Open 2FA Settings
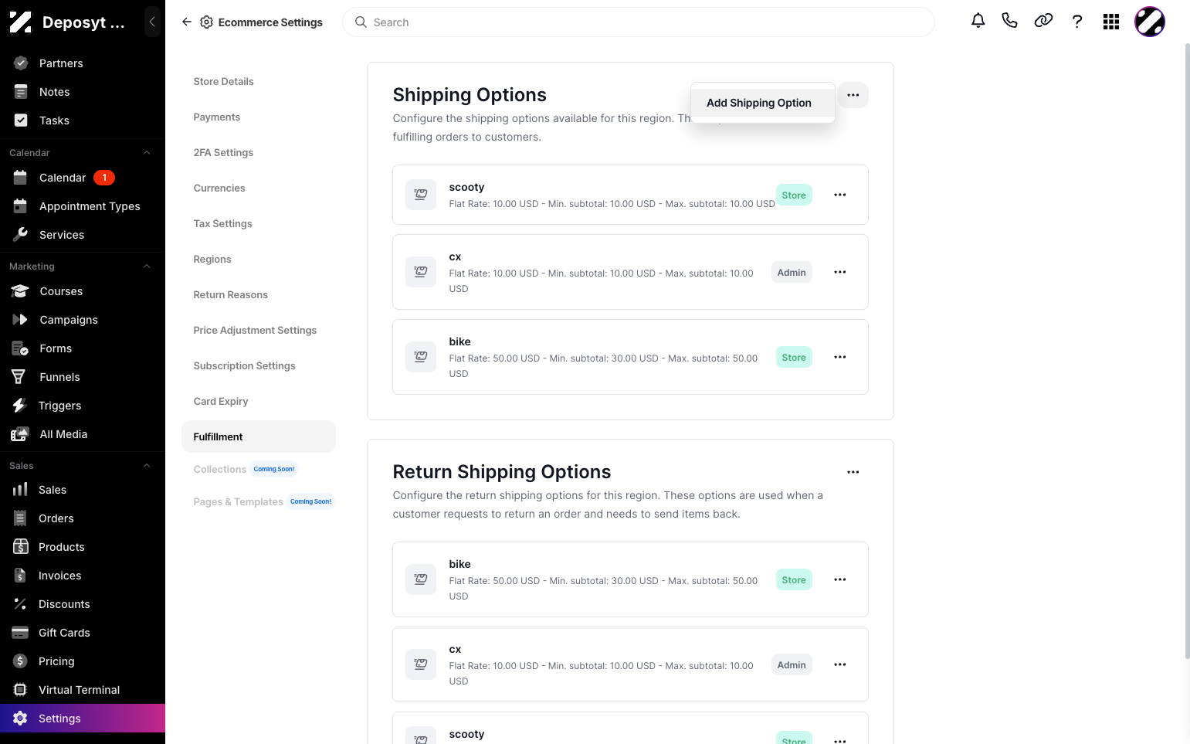 pos(224,152)
